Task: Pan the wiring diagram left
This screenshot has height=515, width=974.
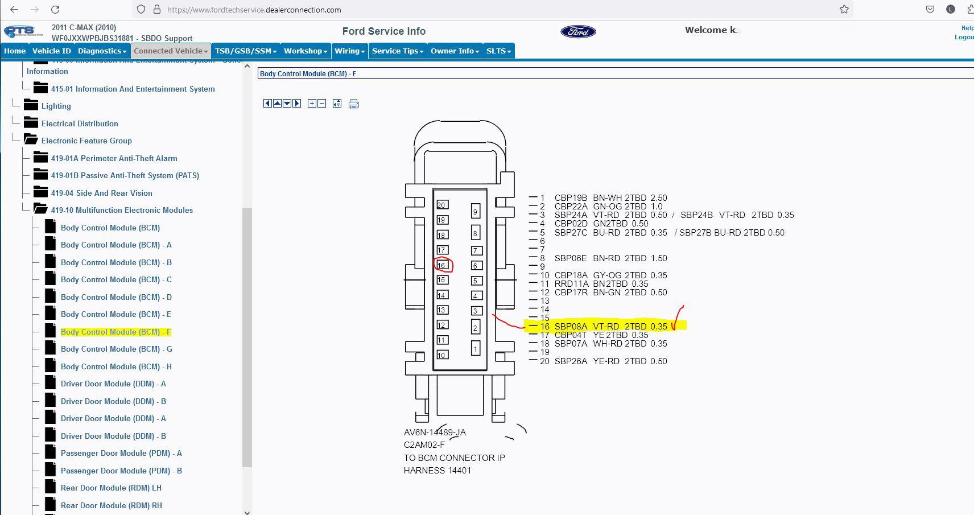Action: click(267, 104)
